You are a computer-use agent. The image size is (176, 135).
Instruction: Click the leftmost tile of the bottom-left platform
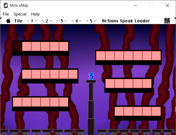[17, 102]
